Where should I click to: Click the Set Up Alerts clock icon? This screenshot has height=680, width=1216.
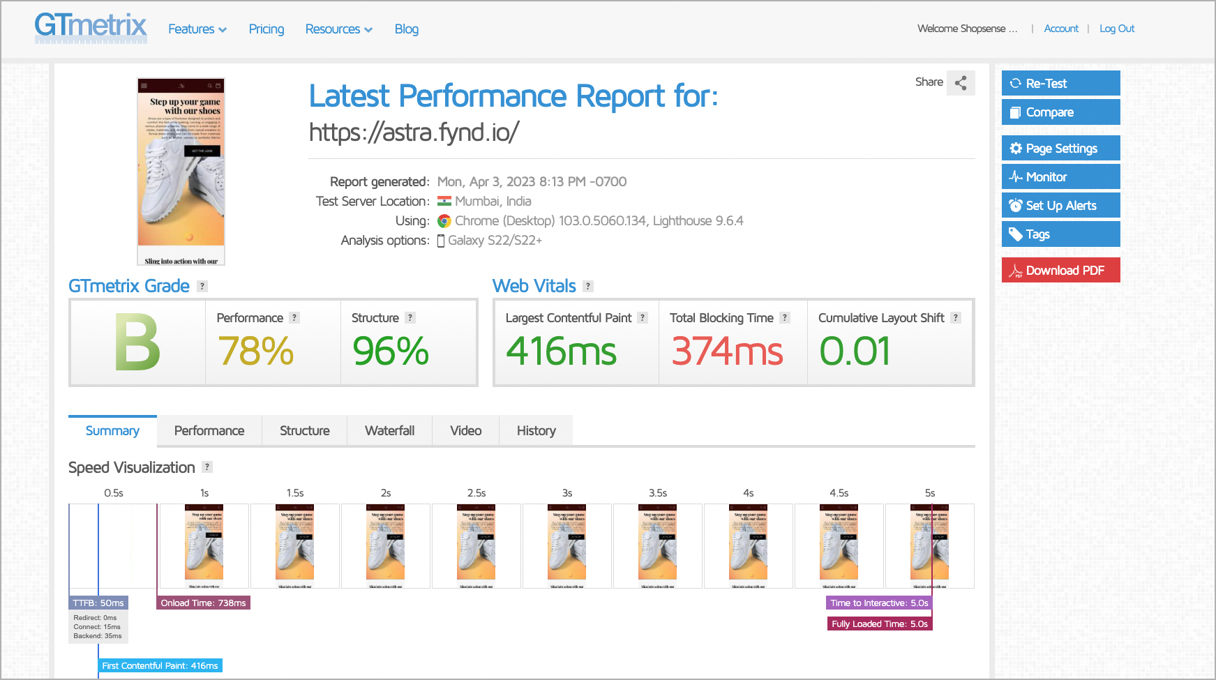point(1016,205)
